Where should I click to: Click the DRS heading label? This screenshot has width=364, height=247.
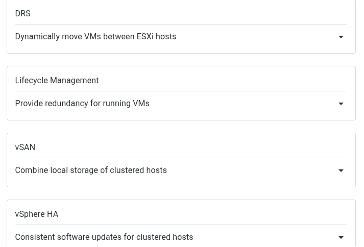point(22,14)
